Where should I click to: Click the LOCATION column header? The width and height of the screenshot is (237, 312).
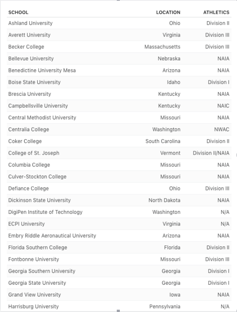(168, 12)
